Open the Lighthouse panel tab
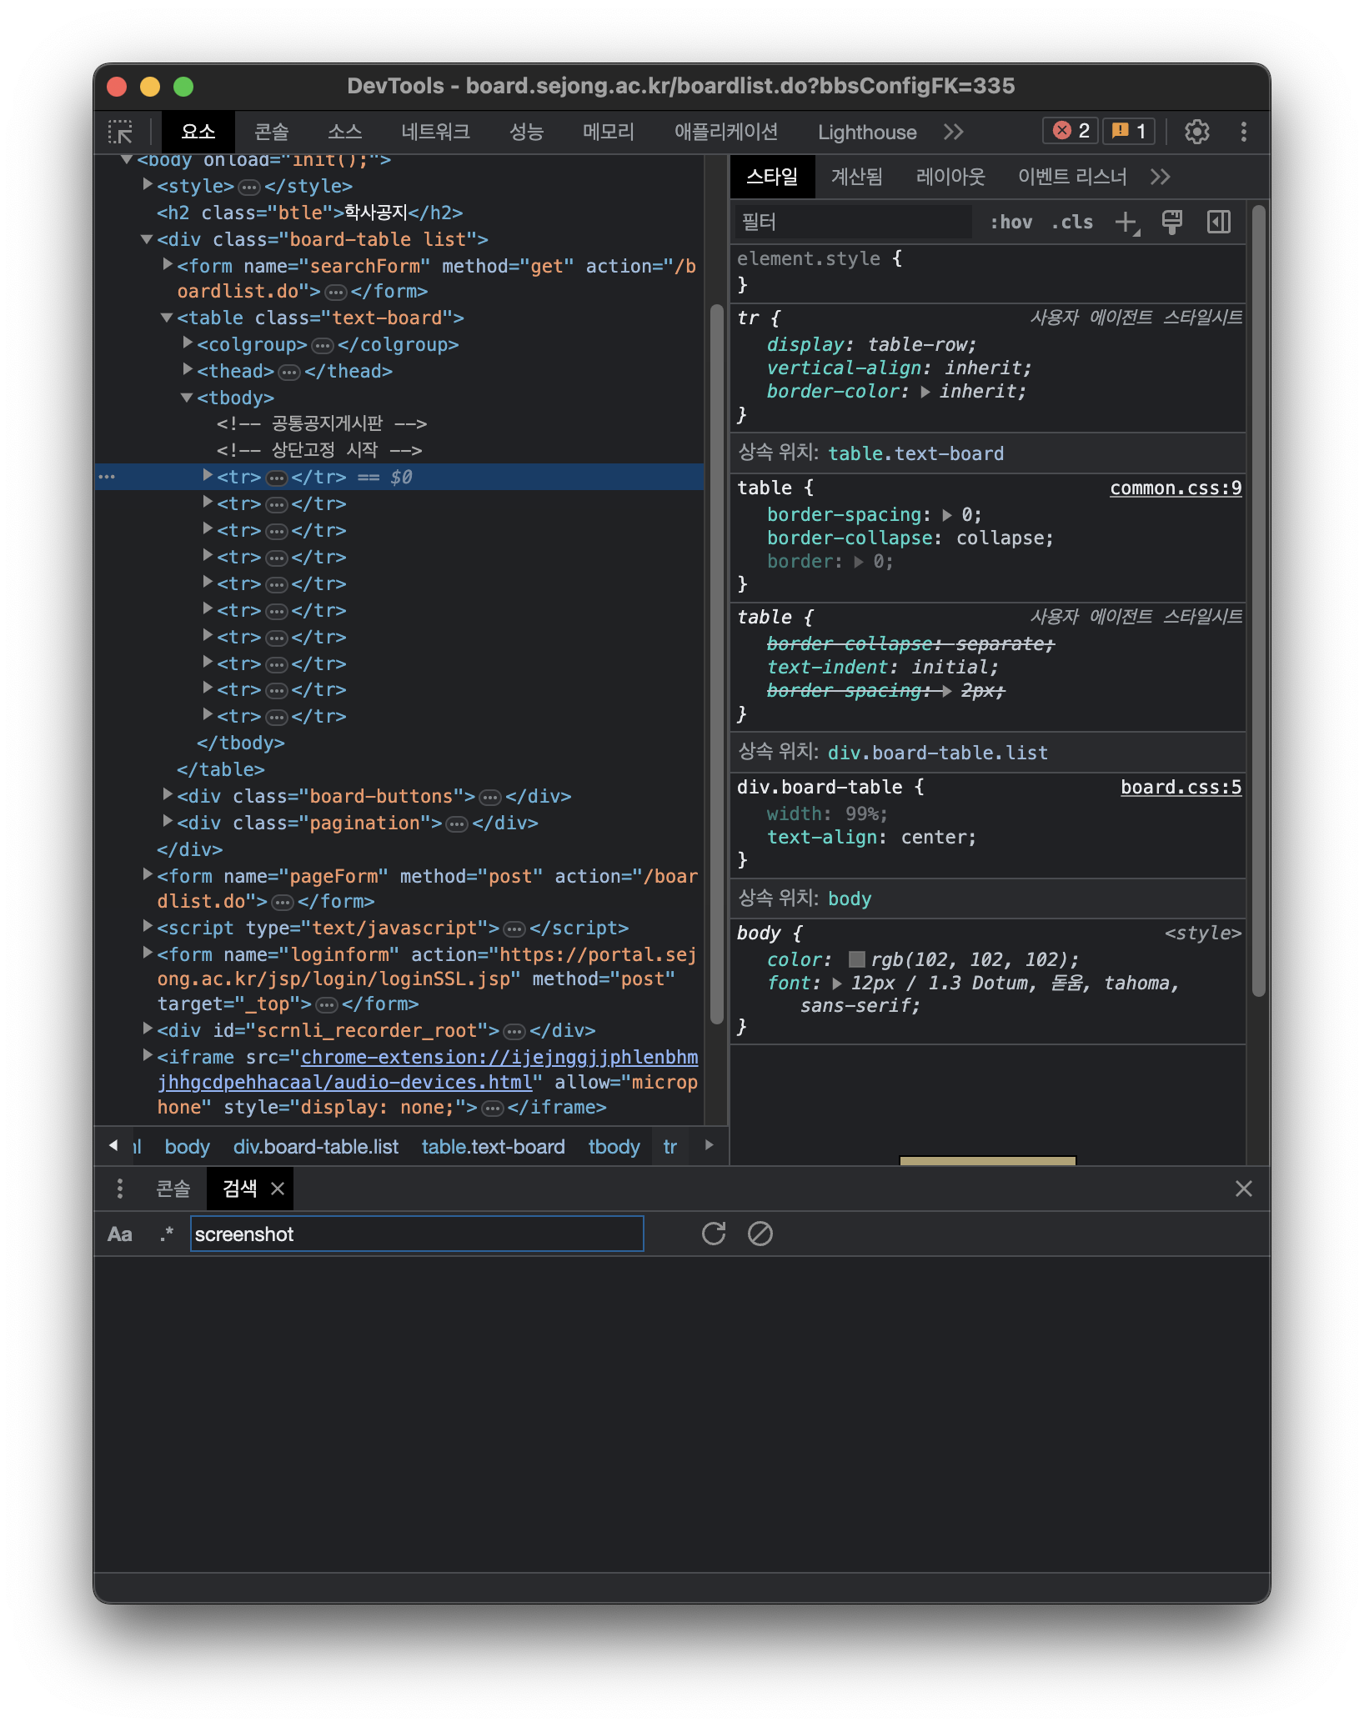1364x1727 pixels. pos(867,132)
